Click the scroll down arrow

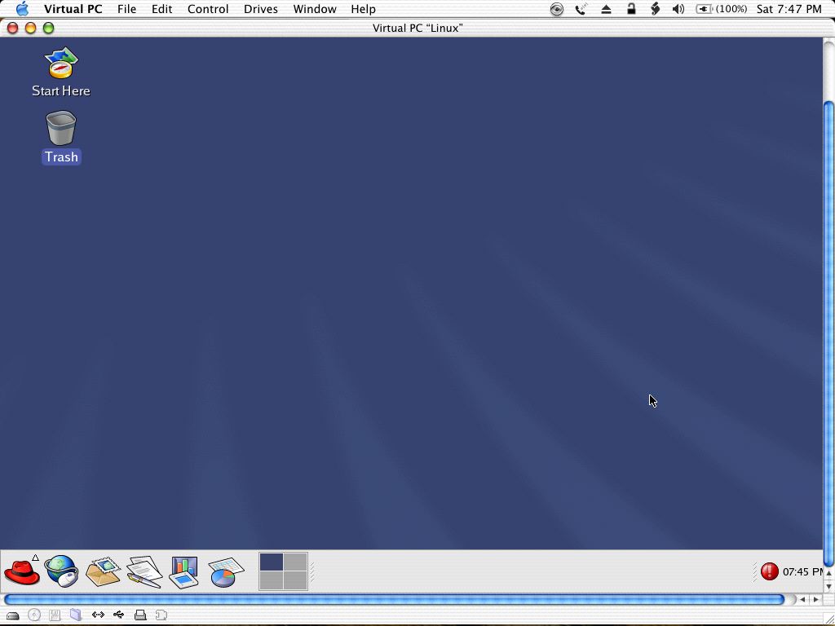[828, 587]
